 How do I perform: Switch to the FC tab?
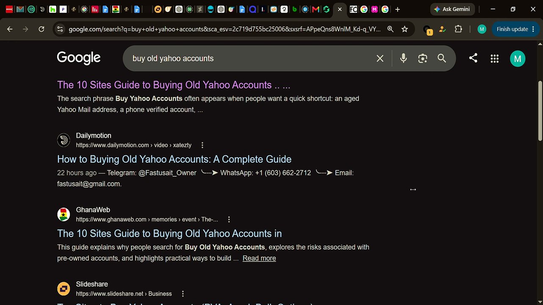[353, 9]
